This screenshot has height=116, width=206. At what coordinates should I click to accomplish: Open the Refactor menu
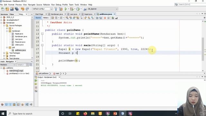(47, 5)
